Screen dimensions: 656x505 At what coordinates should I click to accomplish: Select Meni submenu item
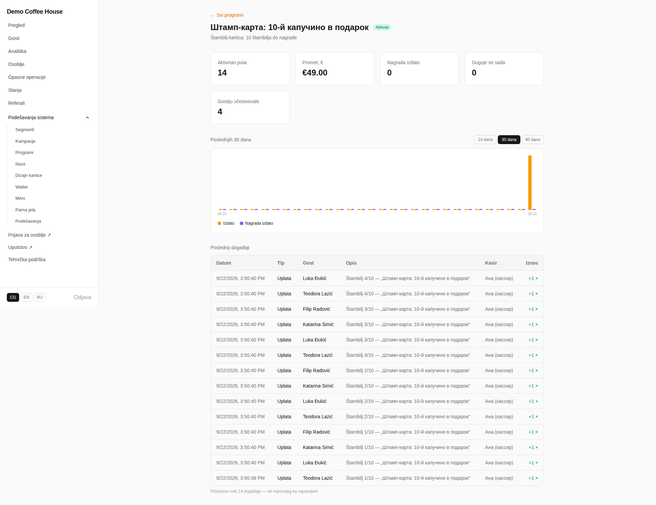click(x=20, y=198)
